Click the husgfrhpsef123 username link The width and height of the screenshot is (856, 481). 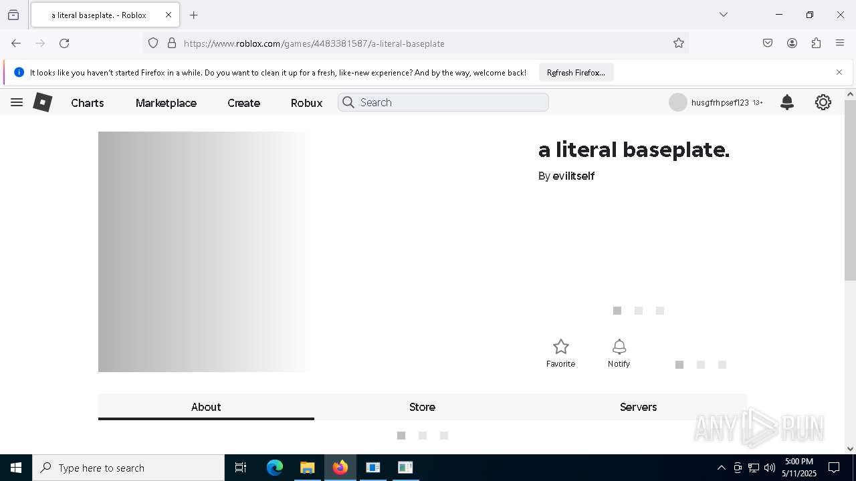coord(720,103)
